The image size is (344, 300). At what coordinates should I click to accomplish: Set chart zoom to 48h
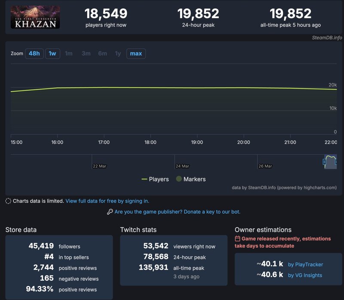tap(34, 54)
